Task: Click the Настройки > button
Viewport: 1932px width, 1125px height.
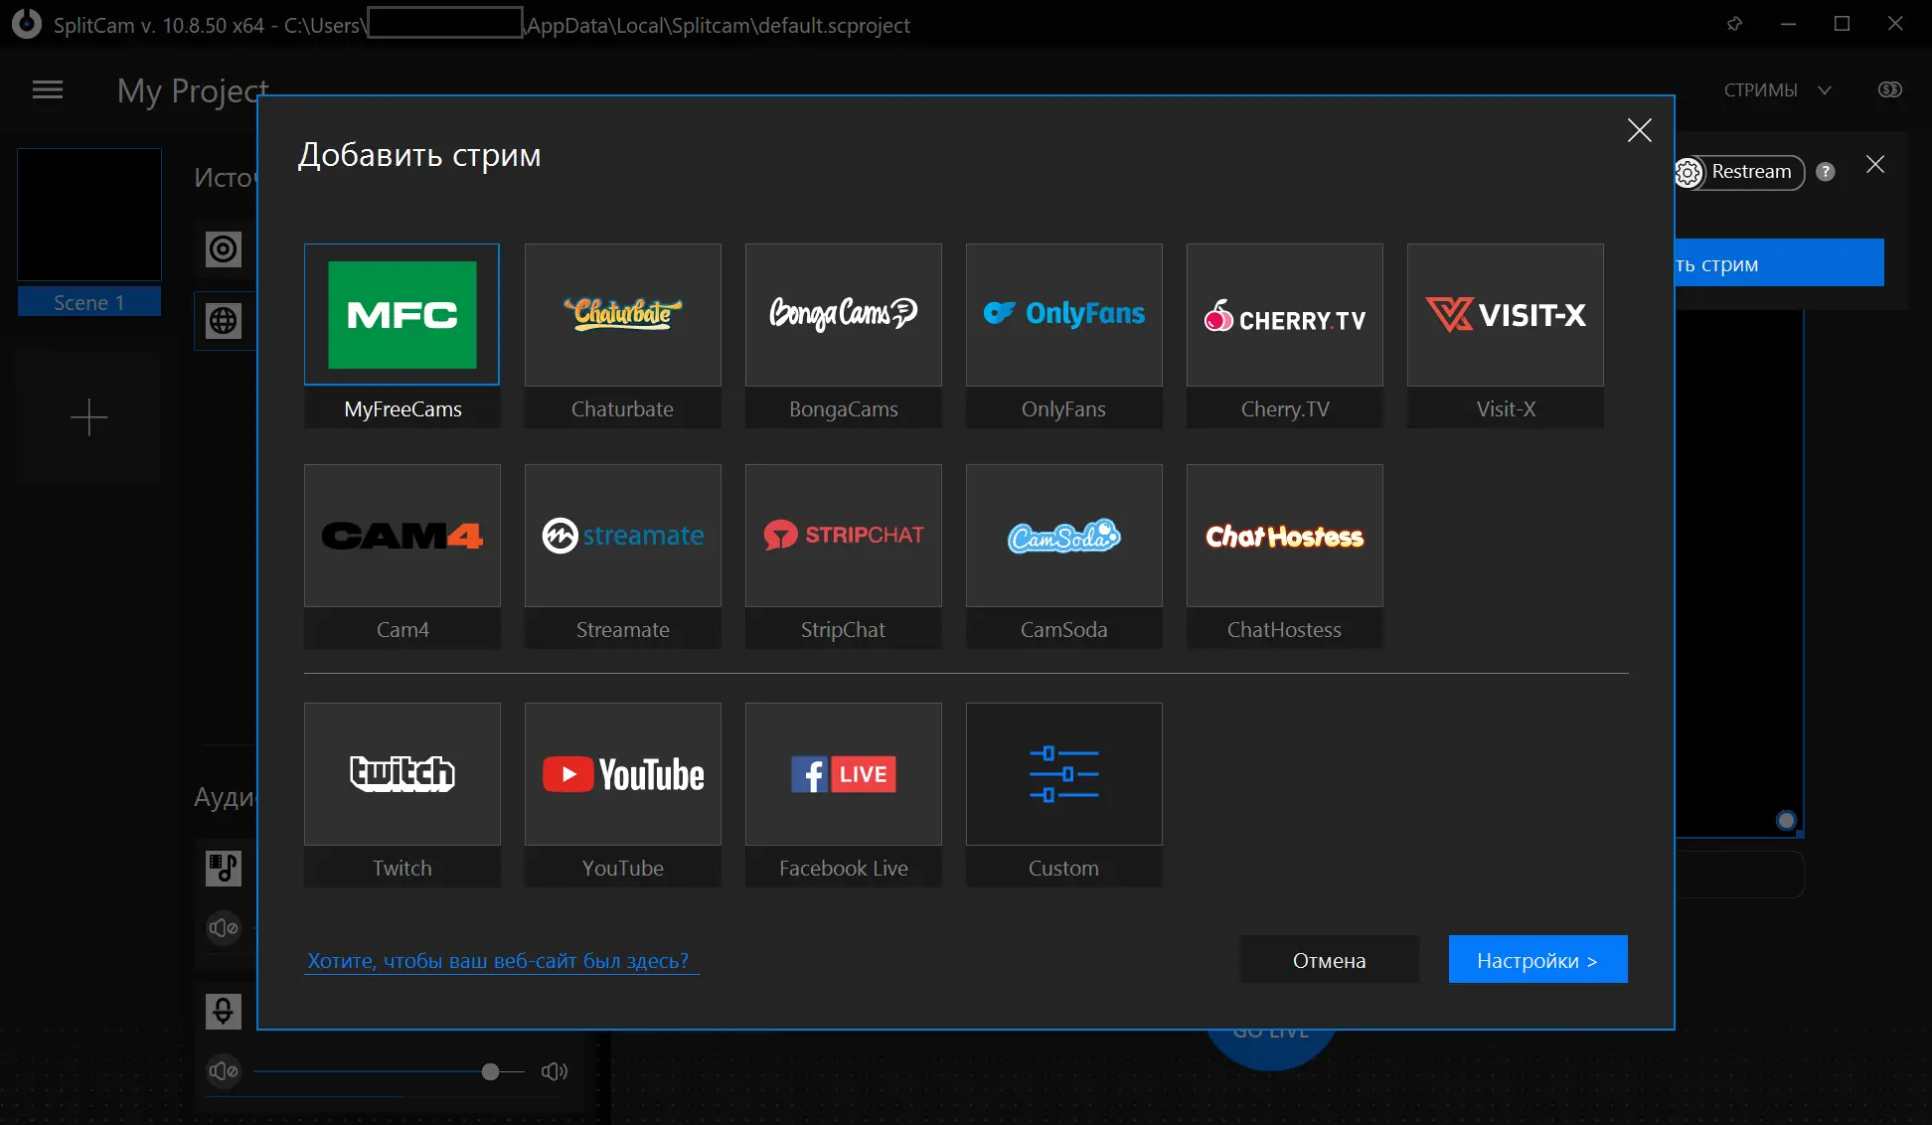Action: (1536, 960)
